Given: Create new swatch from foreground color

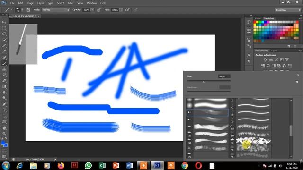Looking at the screenshot, I should tap(289, 46).
